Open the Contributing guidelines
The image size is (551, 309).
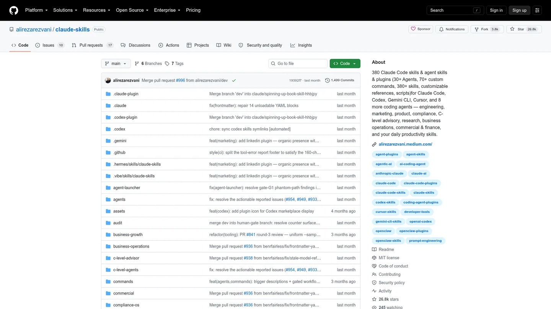[x=386, y=274]
